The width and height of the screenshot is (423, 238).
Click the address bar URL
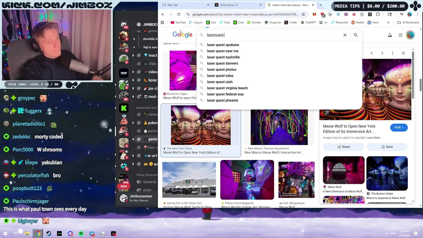point(245,14)
